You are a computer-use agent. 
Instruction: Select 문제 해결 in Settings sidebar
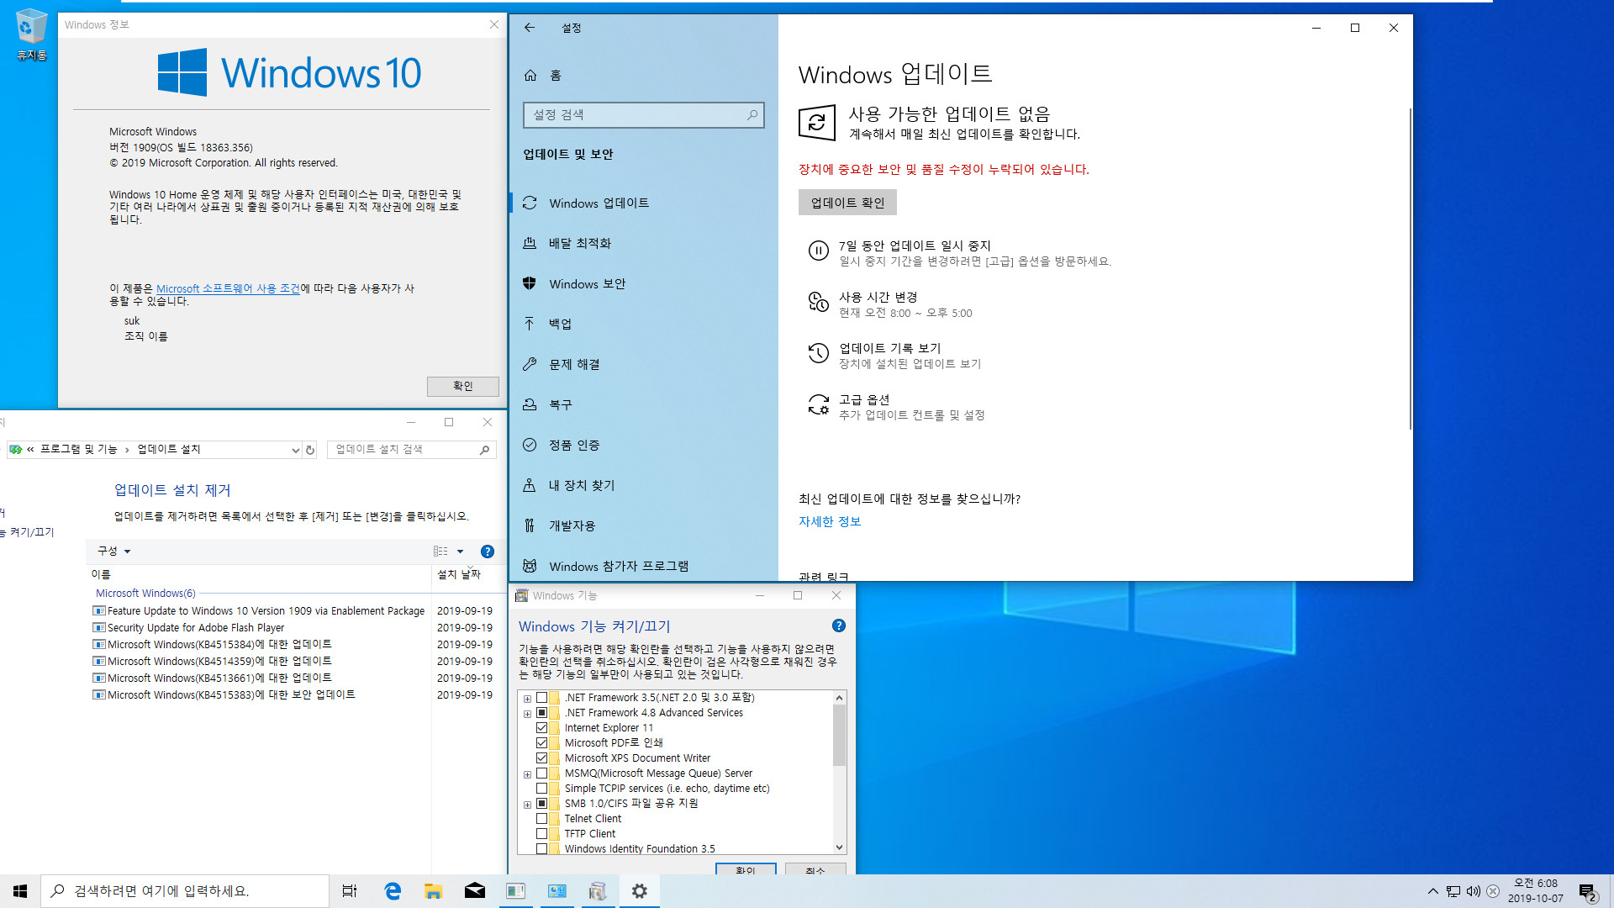[644, 364]
